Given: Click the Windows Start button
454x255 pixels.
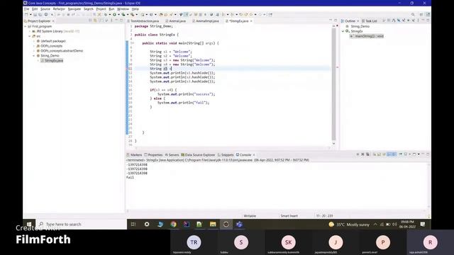Looking at the screenshot, I should (x=29, y=224).
